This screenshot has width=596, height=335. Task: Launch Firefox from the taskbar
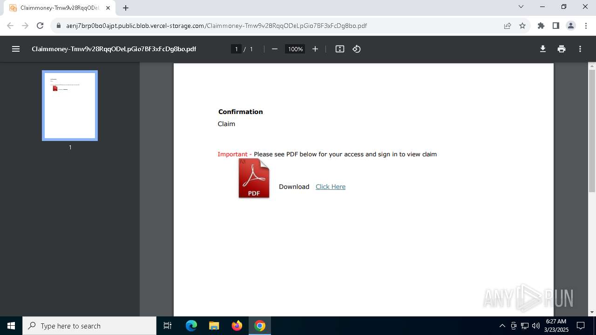[237, 326]
